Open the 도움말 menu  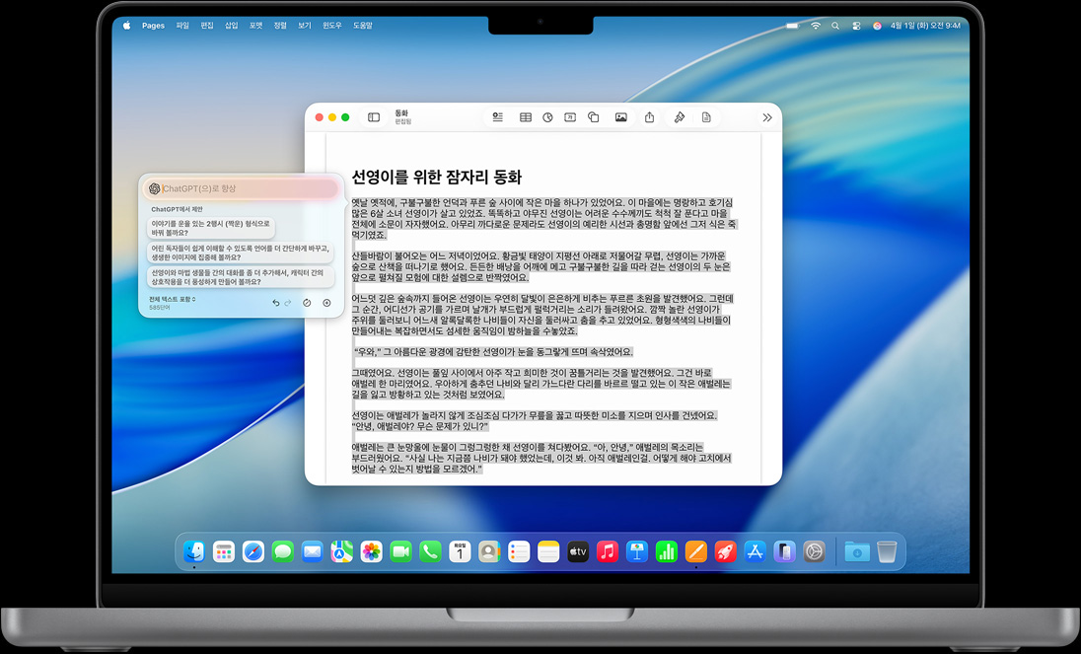[363, 26]
